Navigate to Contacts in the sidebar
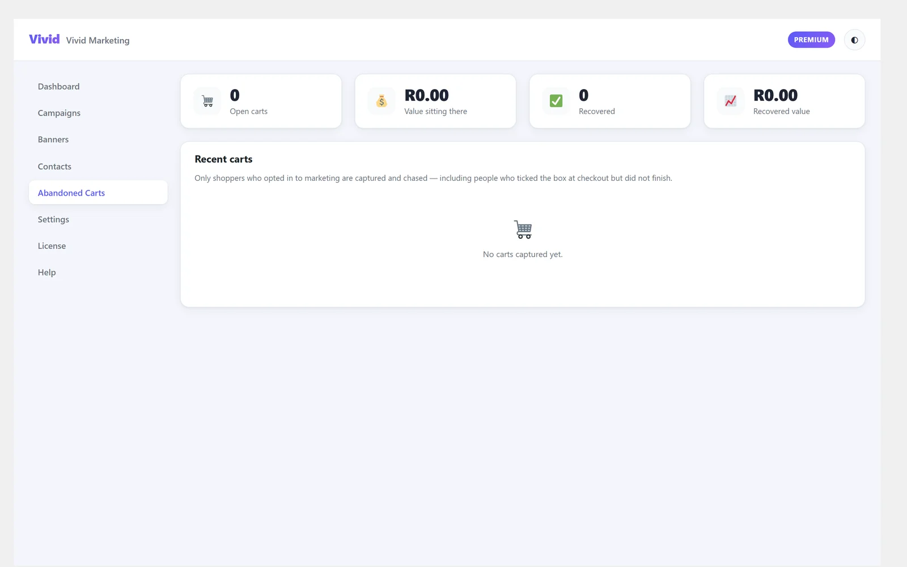This screenshot has height=567, width=907. 98,166
